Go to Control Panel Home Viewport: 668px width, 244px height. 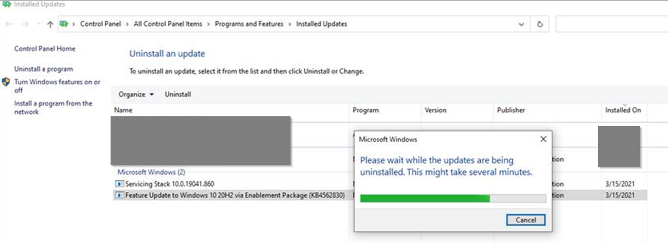coord(45,49)
